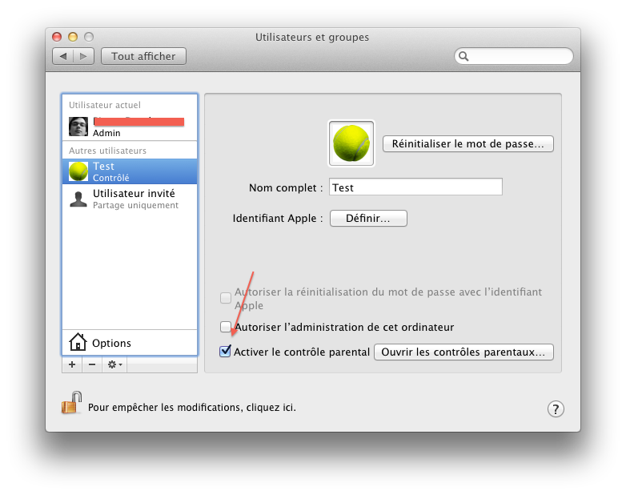
Task: Click the remove user minus button
Action: [91, 364]
